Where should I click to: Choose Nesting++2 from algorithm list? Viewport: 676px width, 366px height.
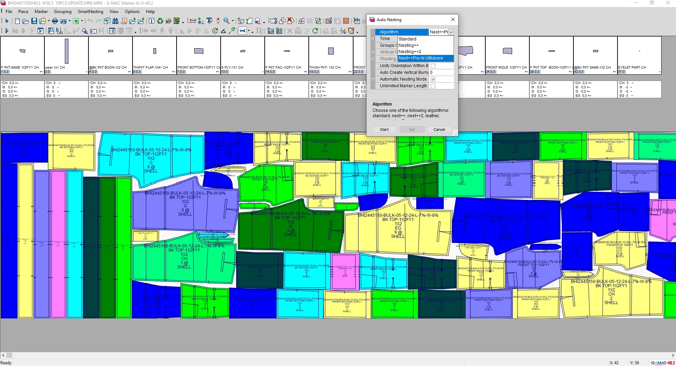coord(410,52)
